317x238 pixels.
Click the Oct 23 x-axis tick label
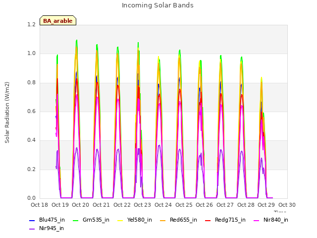[142, 205]
